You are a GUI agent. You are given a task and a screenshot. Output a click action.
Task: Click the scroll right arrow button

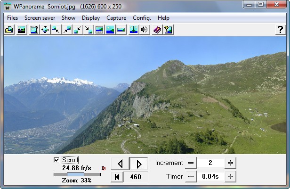(x=139, y=164)
